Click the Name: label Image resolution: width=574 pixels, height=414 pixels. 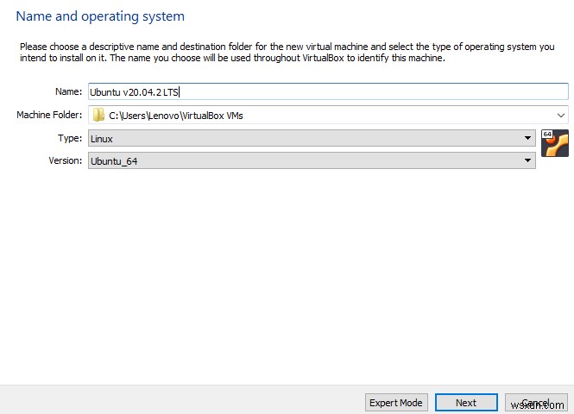tap(68, 91)
